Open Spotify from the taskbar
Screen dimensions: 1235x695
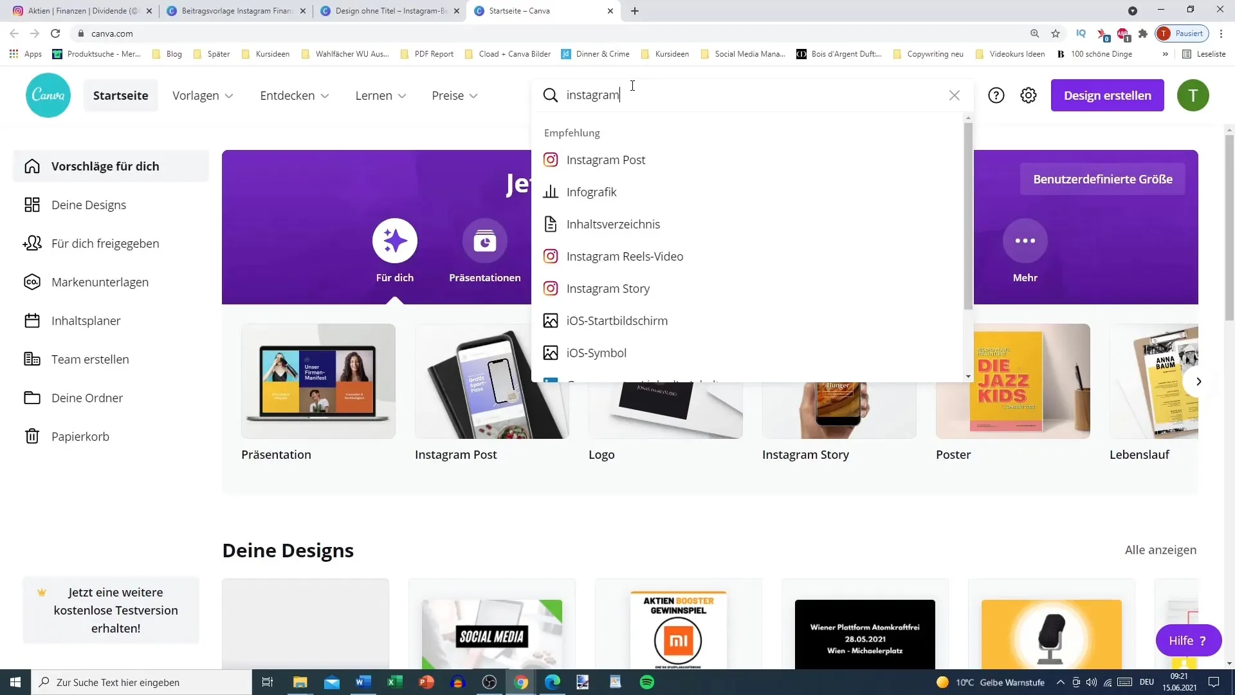point(647,682)
